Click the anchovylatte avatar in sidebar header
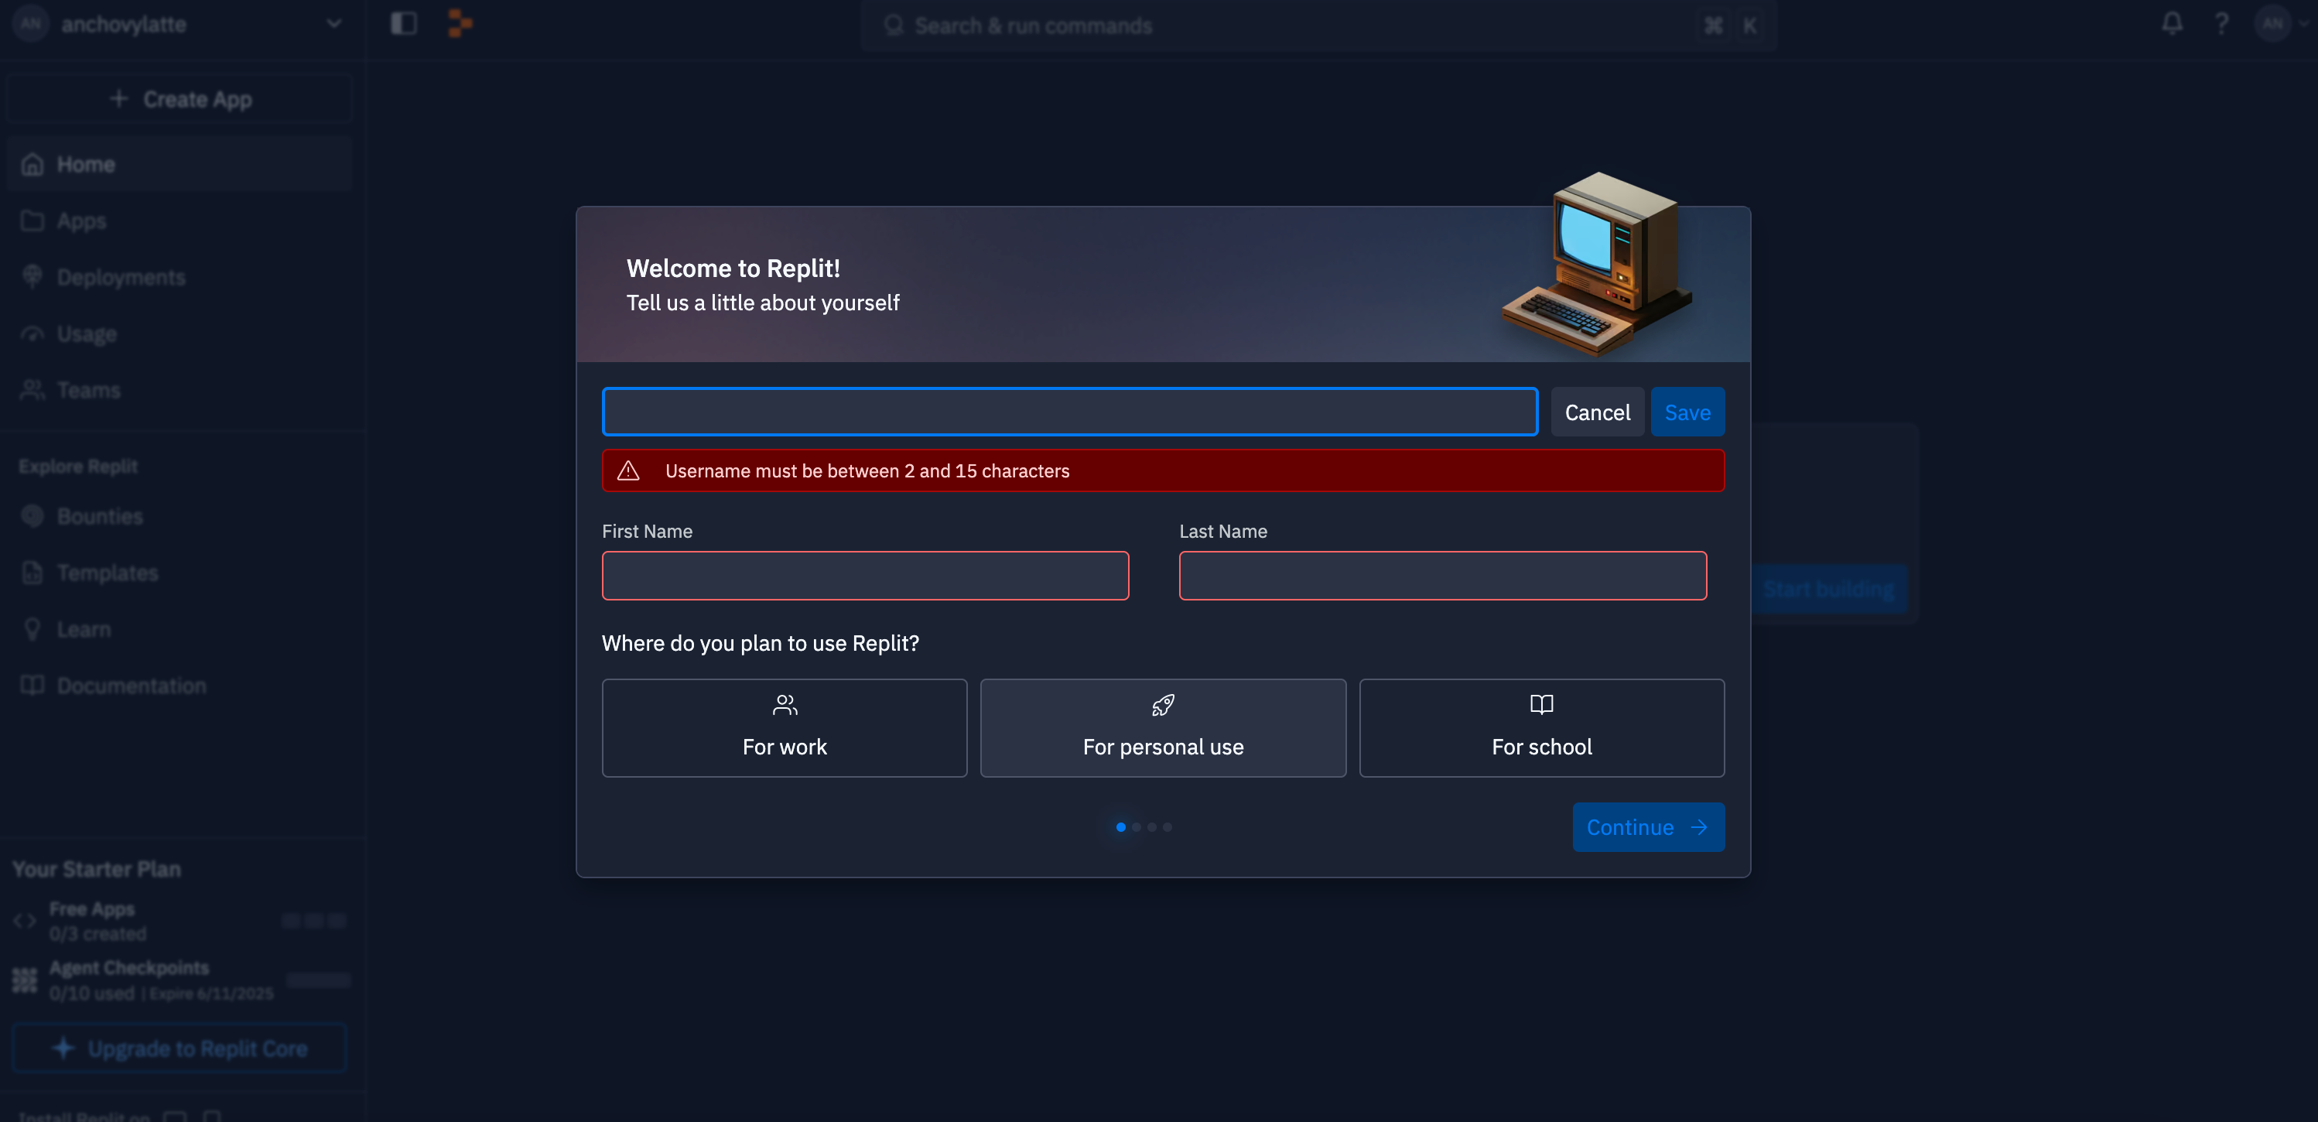2318x1122 pixels. pyautogui.click(x=31, y=23)
